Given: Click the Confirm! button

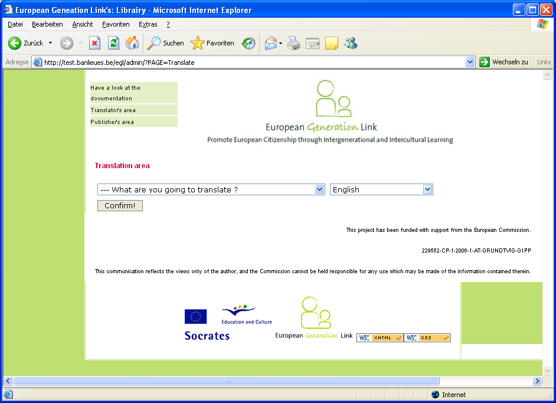Looking at the screenshot, I should click(120, 205).
